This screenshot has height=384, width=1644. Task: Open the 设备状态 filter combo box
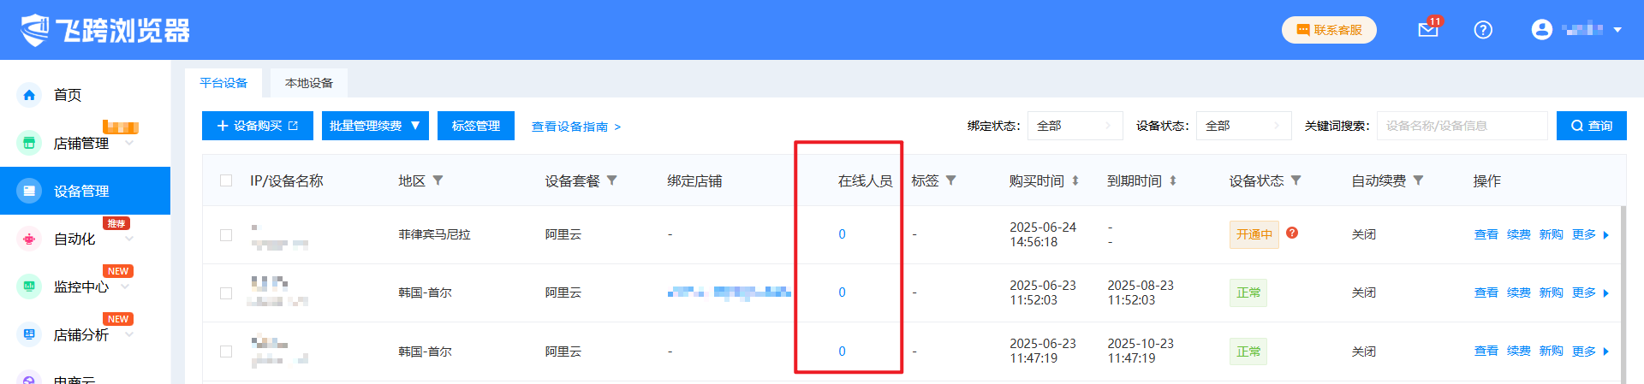(1243, 126)
